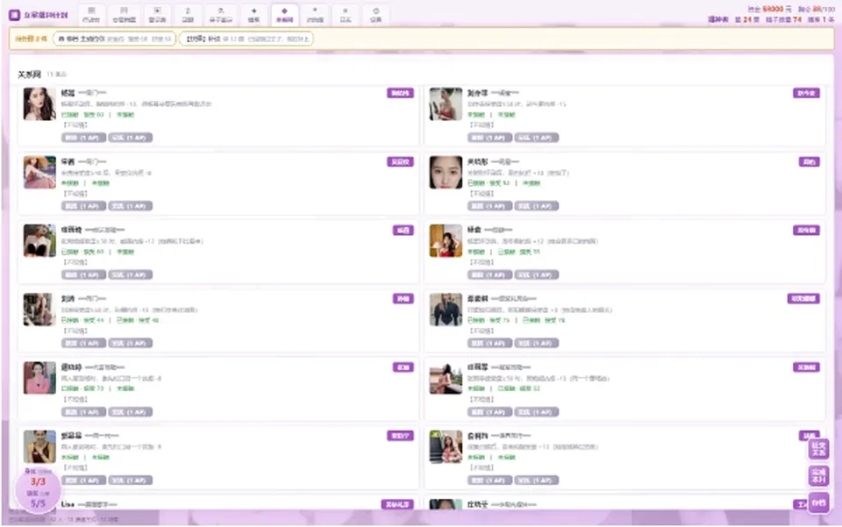
Task: Select the sixth tab with the dark diamond icon
Action: pos(254,15)
